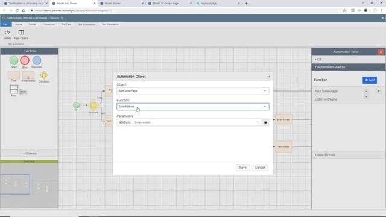Switch to the Test Automation ribbon tab
This screenshot has height=217, width=386.
point(86,24)
